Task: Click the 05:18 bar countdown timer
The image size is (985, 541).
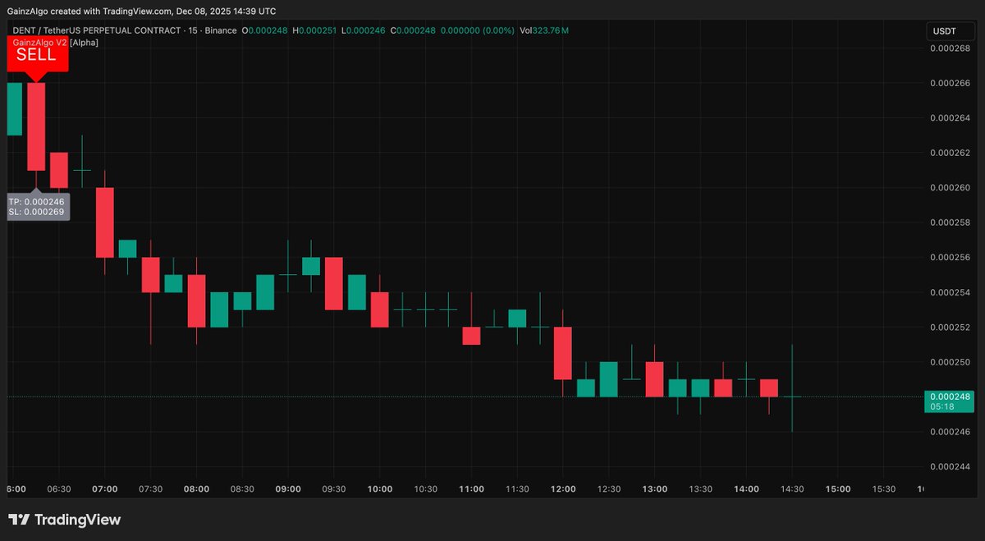Action: coord(941,406)
